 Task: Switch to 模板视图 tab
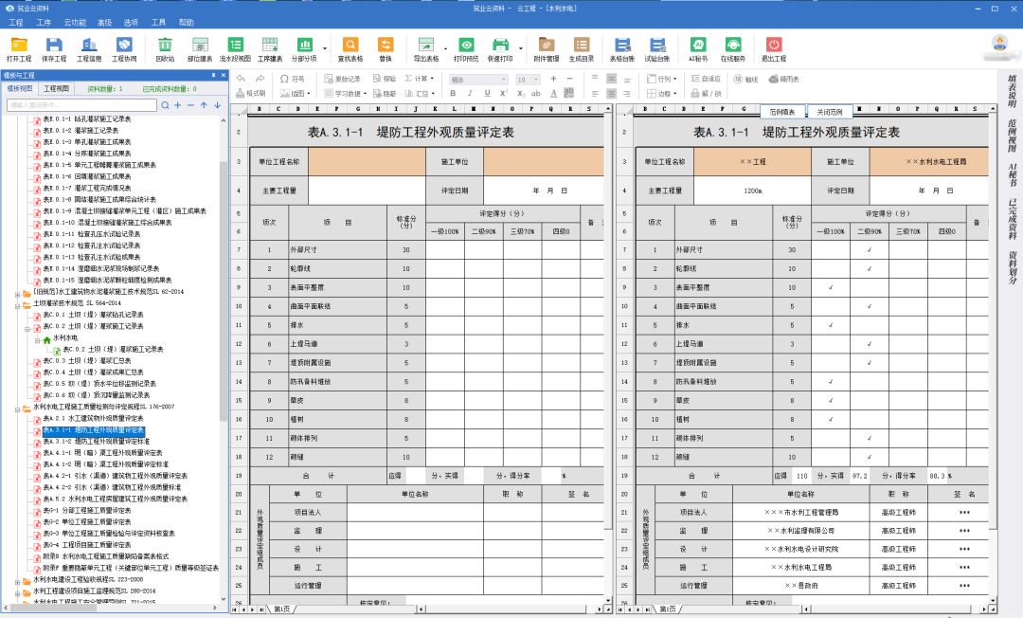20,89
